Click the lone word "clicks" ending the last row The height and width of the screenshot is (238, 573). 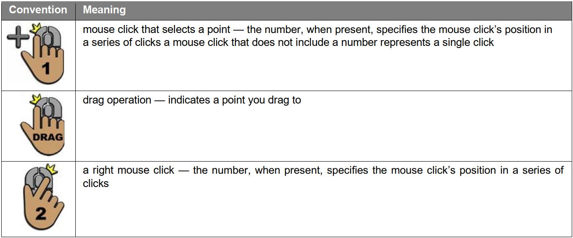coord(96,183)
